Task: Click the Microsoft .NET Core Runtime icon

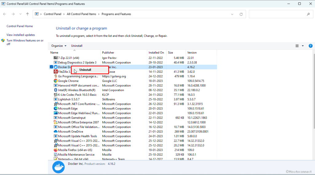Action: pos(56,104)
